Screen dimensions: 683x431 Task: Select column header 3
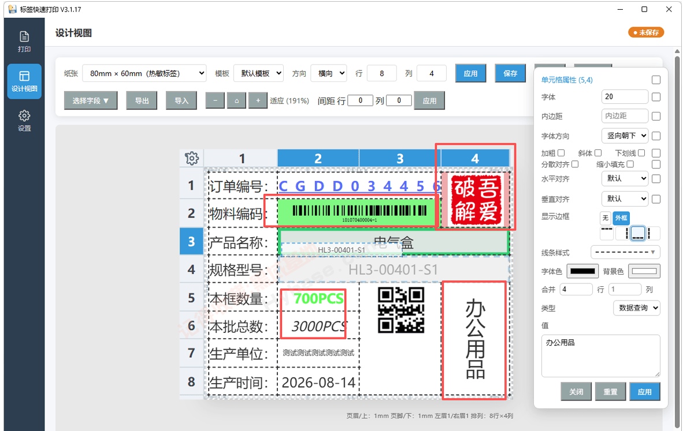click(x=400, y=158)
